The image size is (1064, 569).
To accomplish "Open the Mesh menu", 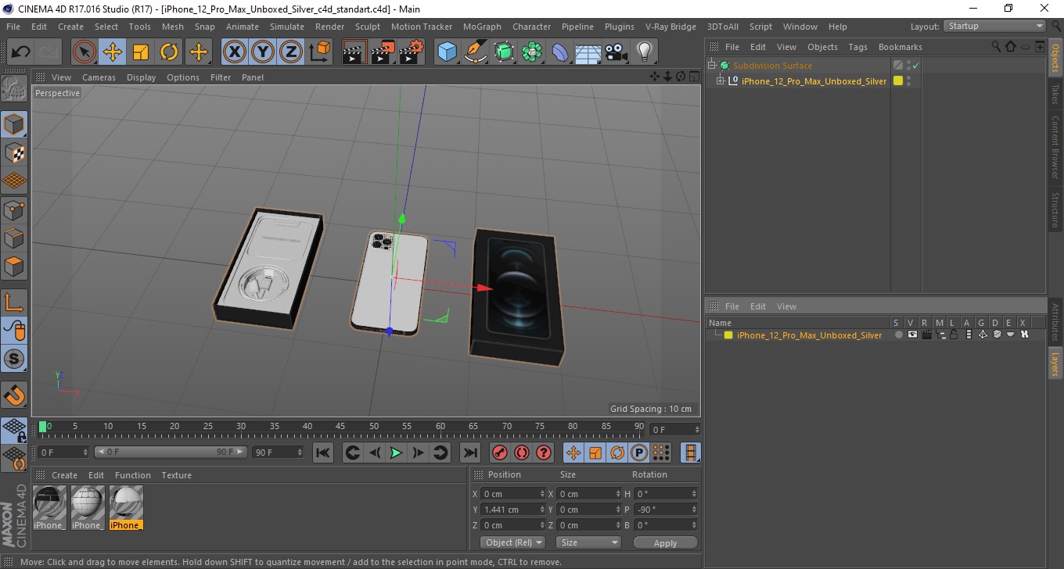I will coord(173,27).
